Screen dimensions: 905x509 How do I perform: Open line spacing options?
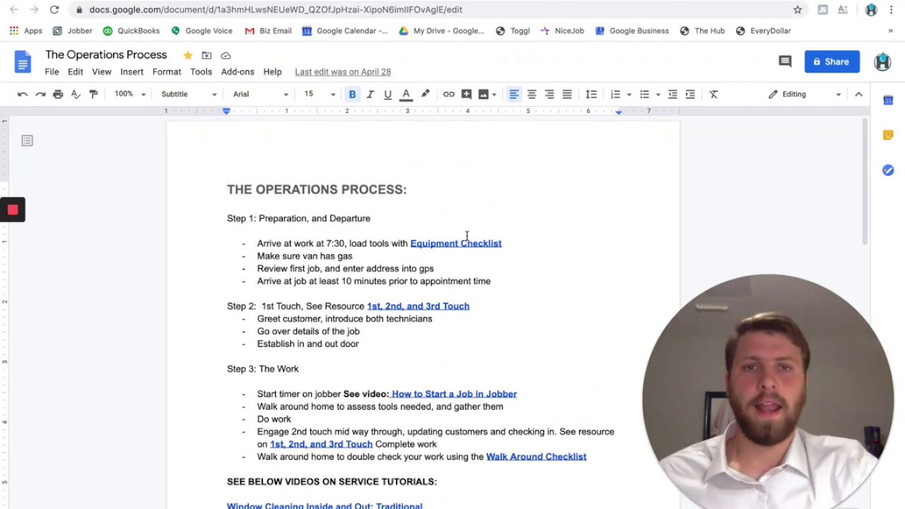pos(591,94)
